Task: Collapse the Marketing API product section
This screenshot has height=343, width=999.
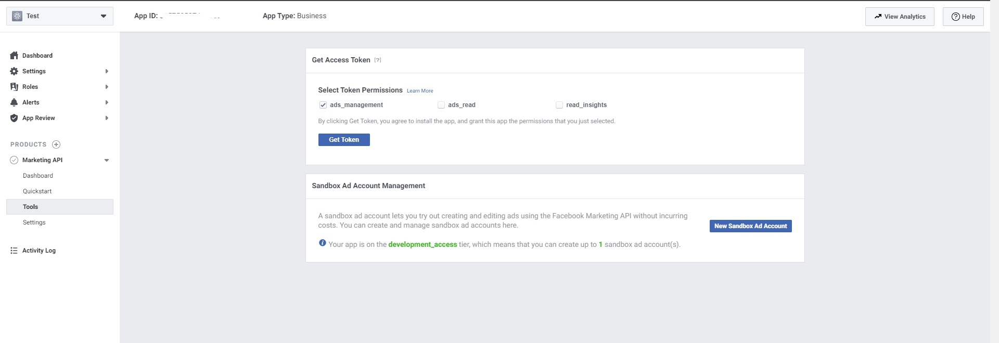Action: coord(107,160)
